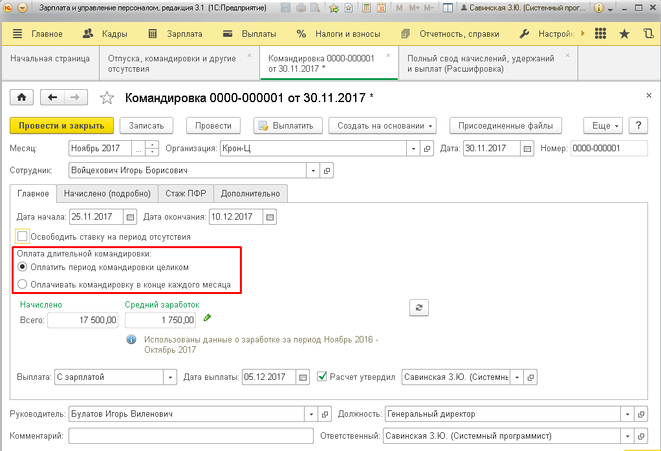
Task: Edit average earnings with green pencil icon
Action: (x=207, y=317)
